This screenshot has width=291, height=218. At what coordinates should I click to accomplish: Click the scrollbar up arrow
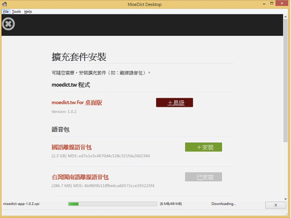pos(285,17)
